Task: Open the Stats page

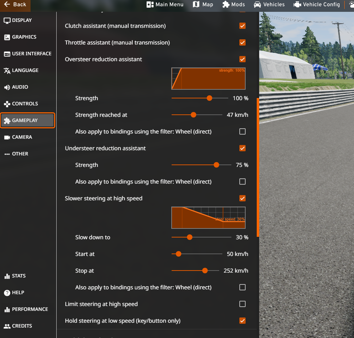Action: click(x=27, y=276)
